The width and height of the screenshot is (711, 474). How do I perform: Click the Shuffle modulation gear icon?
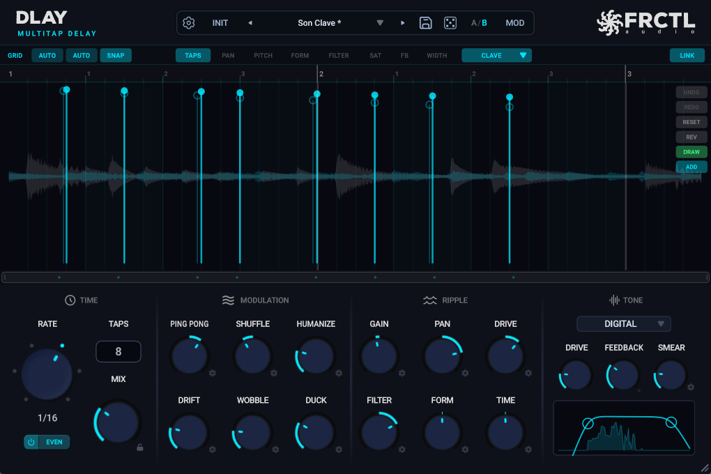coord(274,373)
